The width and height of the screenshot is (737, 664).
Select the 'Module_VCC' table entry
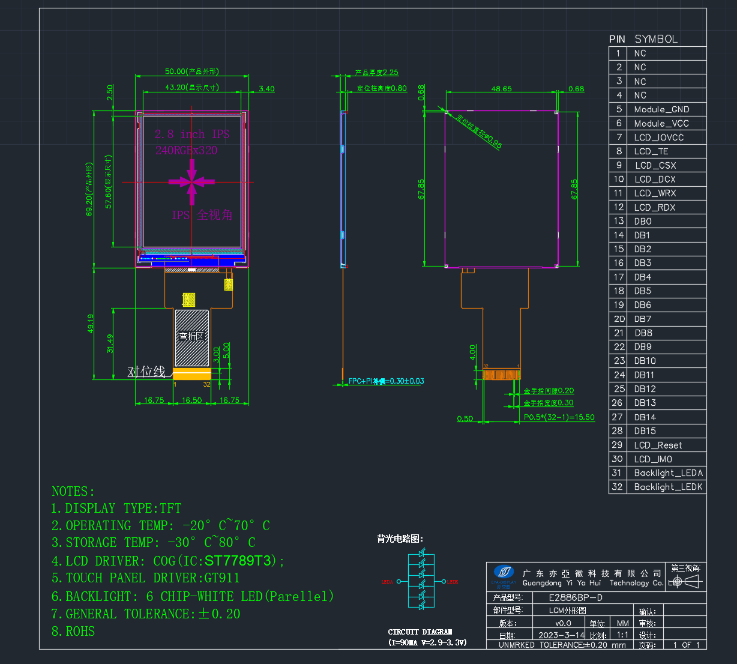pos(661,123)
